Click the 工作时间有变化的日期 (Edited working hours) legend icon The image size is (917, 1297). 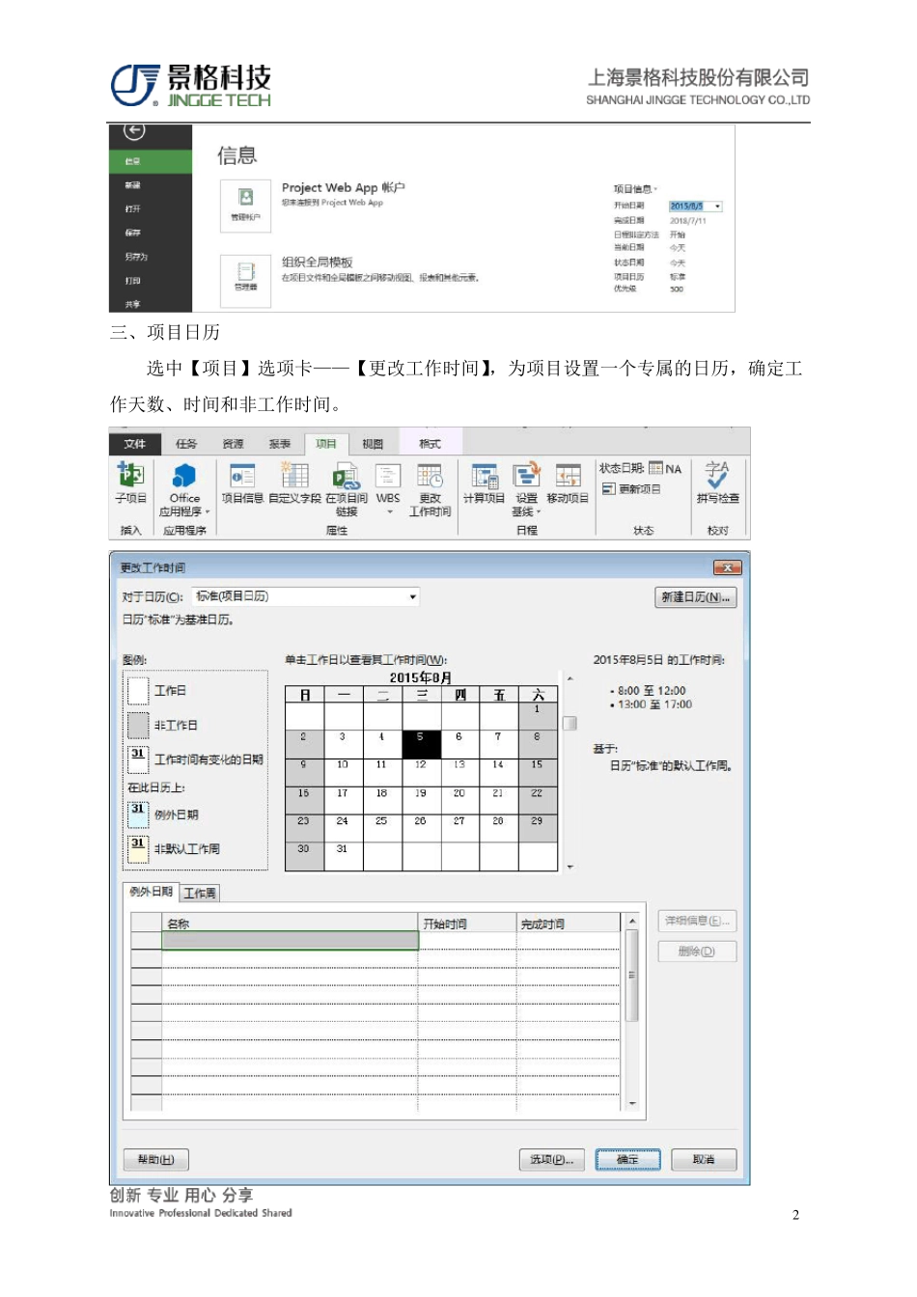138,759
